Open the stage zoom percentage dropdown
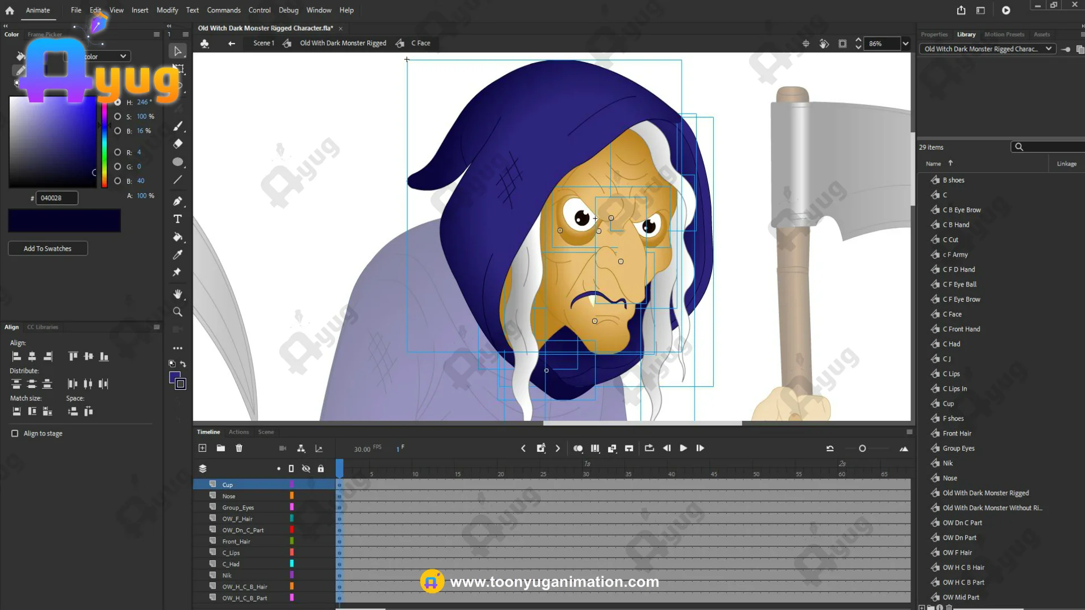 (905, 43)
